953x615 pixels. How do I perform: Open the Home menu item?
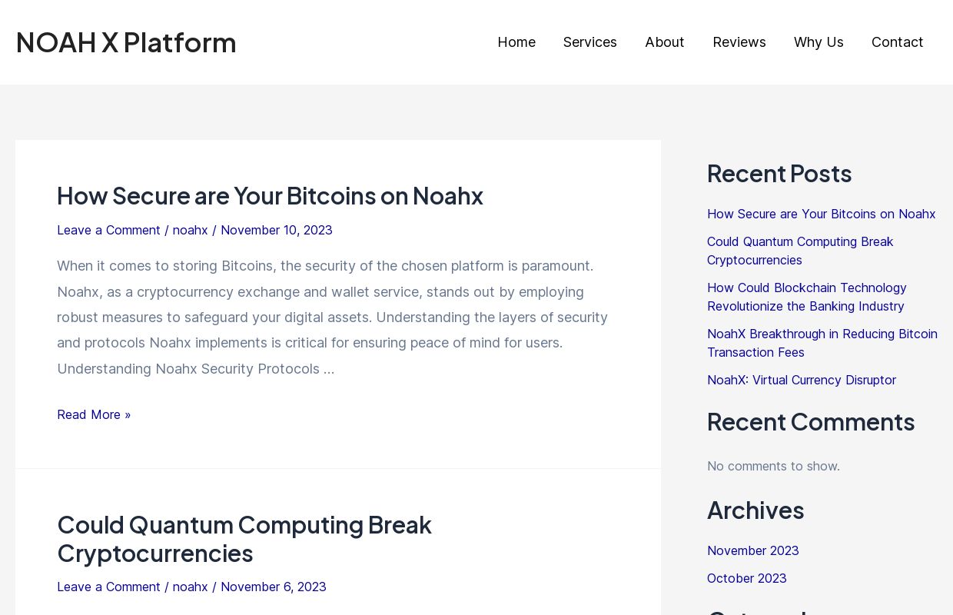(x=516, y=42)
